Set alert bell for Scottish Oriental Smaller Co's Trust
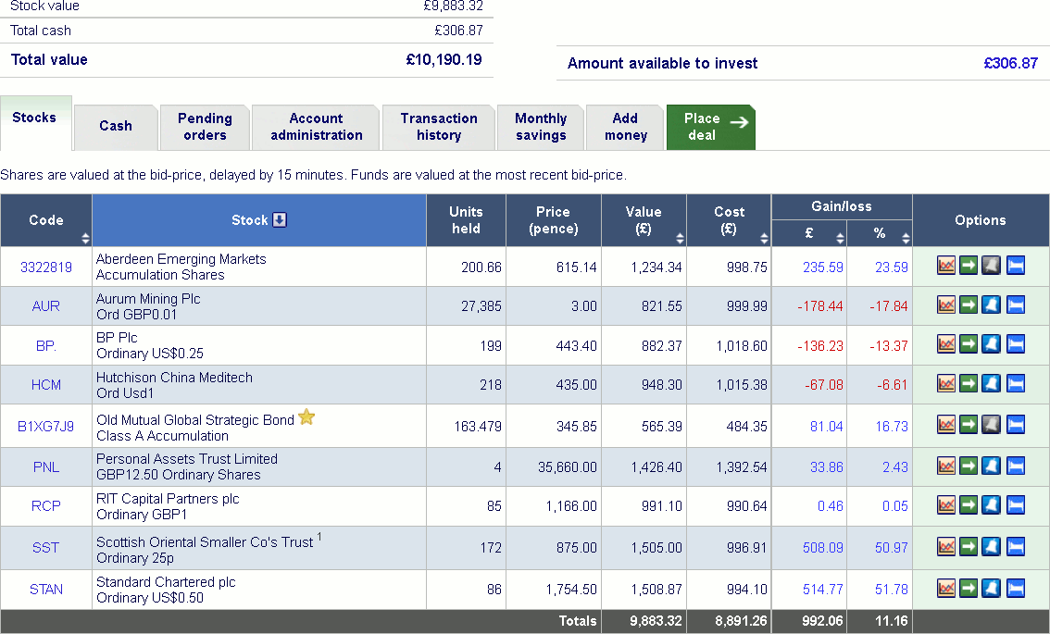1050x634 pixels. pos(991,546)
